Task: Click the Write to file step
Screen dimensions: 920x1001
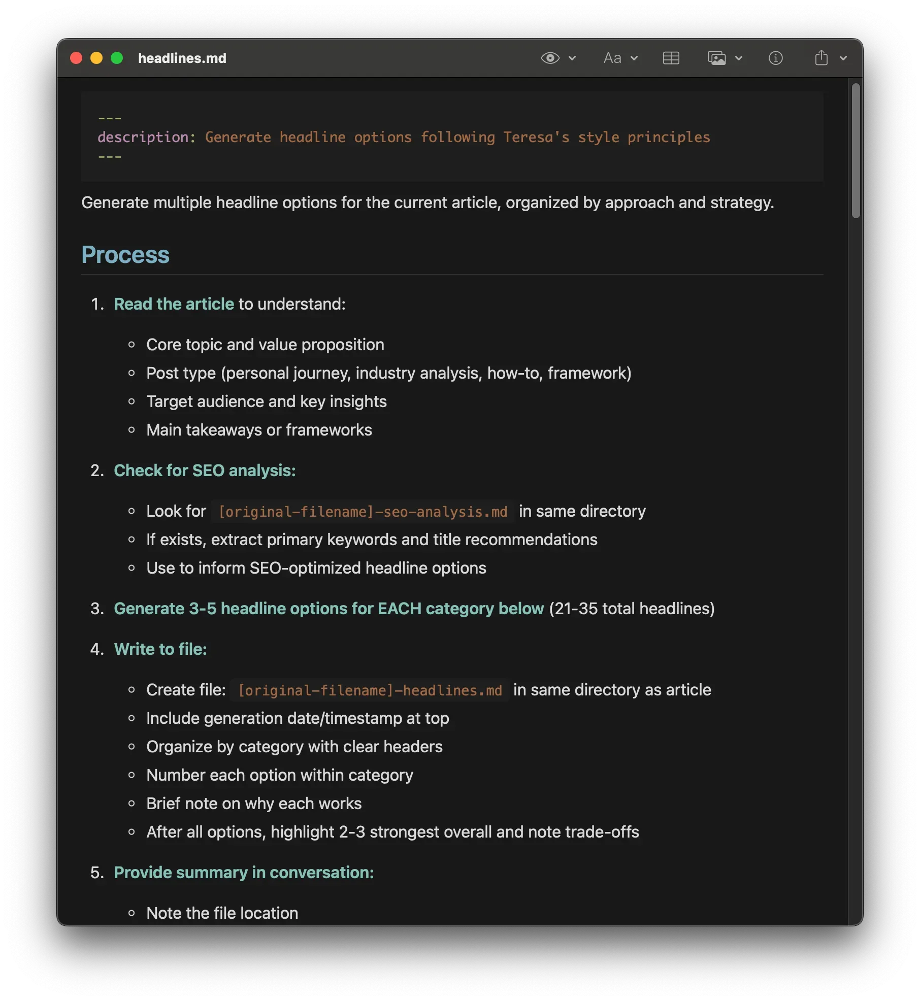Action: [x=160, y=649]
